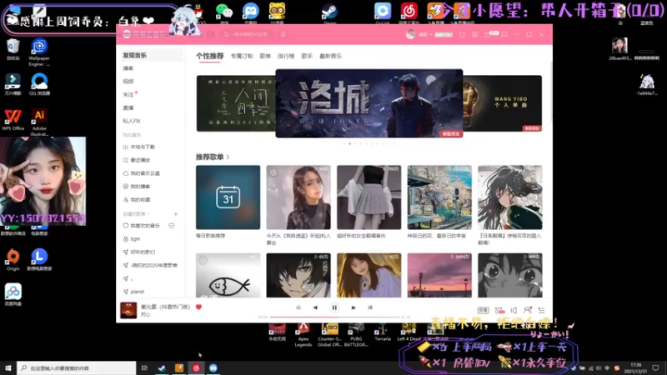Open 我的播客 in the sidebar

[137, 186]
